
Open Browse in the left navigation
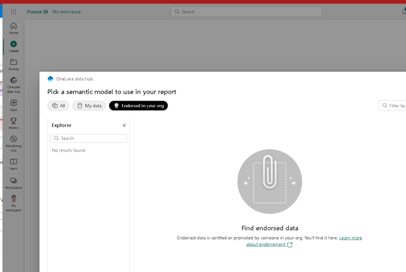[x=14, y=65]
